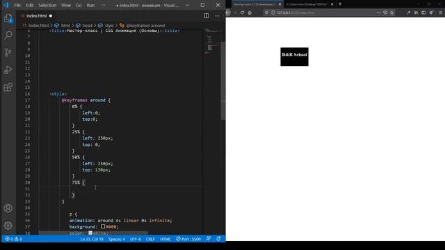This screenshot has width=445, height=250.
Task: Go forward in Firefox
Action: point(235,12)
